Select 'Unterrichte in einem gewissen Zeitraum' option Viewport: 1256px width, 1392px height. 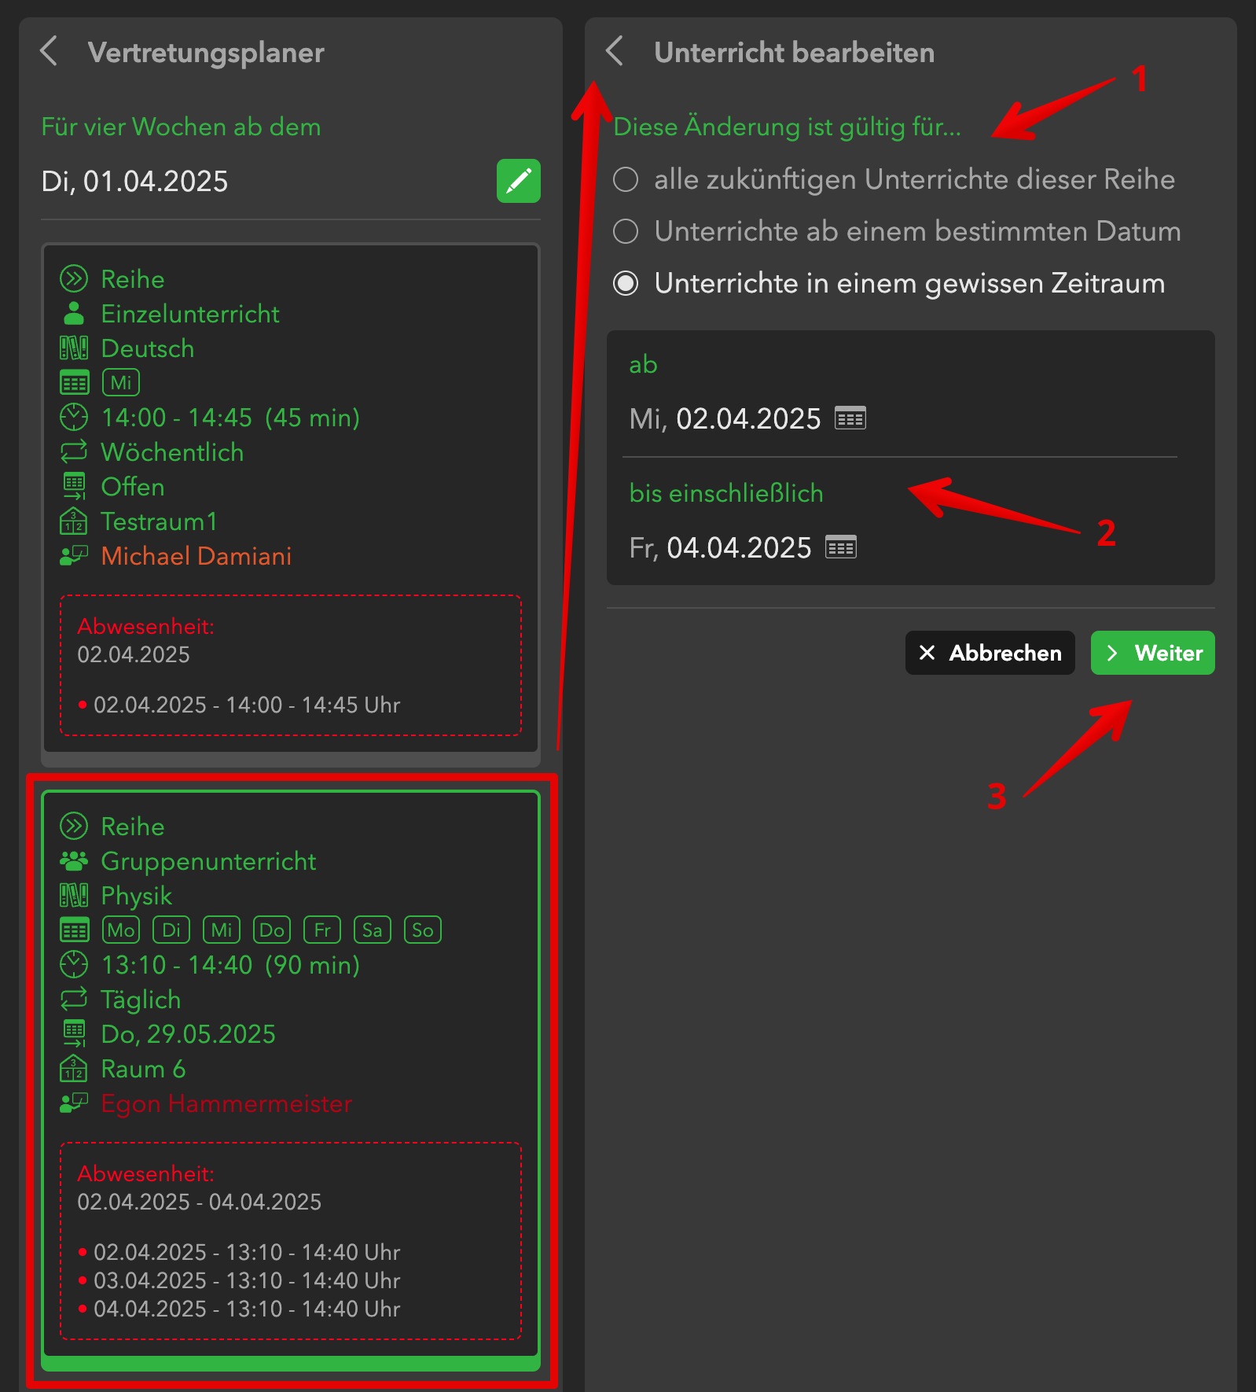coord(889,283)
